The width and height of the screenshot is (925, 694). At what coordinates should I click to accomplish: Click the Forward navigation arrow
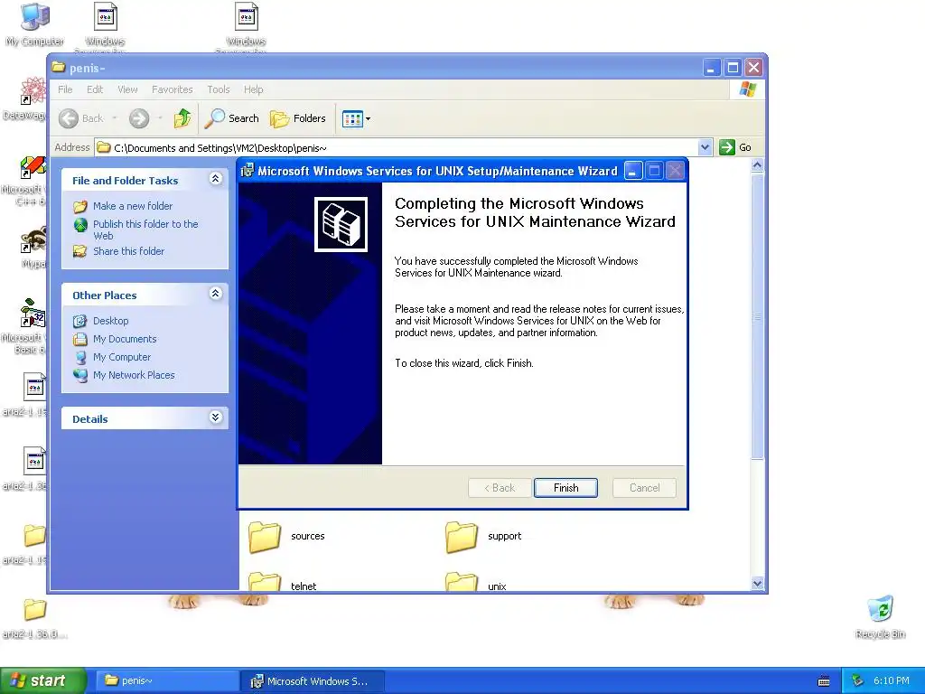[139, 118]
